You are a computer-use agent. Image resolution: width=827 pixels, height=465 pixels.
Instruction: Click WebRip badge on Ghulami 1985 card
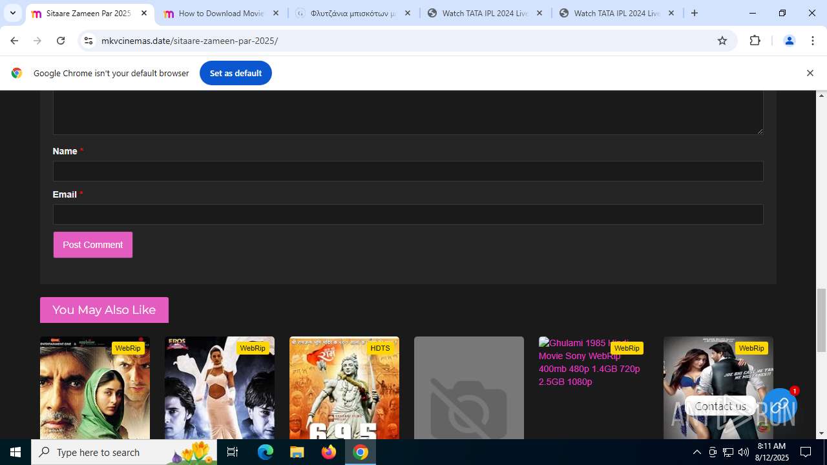[627, 348]
